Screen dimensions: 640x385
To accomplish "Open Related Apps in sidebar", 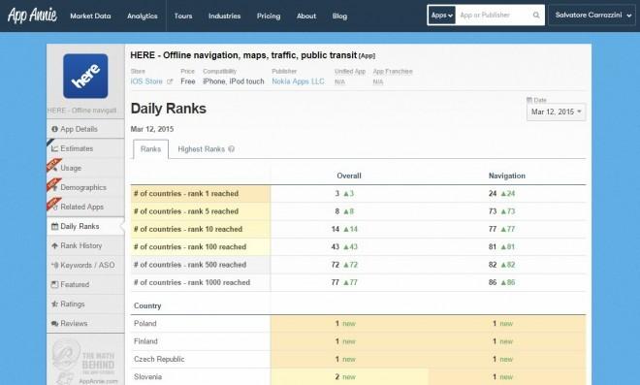I will (85, 207).
